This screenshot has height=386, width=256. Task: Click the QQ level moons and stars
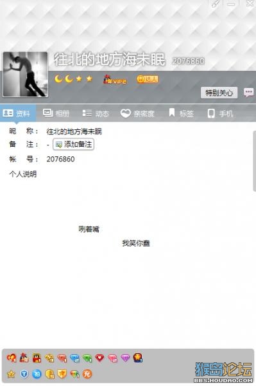(x=73, y=78)
